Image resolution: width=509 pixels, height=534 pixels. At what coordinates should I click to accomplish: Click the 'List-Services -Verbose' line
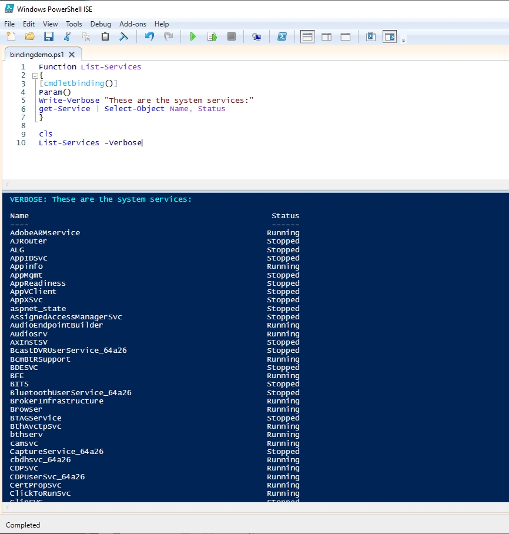pyautogui.click(x=91, y=142)
